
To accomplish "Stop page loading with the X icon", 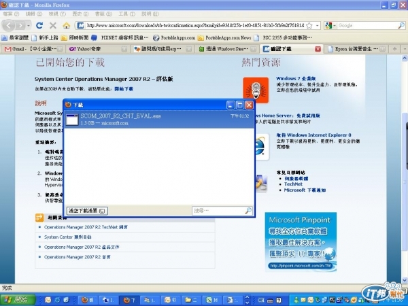I will 53,26.
